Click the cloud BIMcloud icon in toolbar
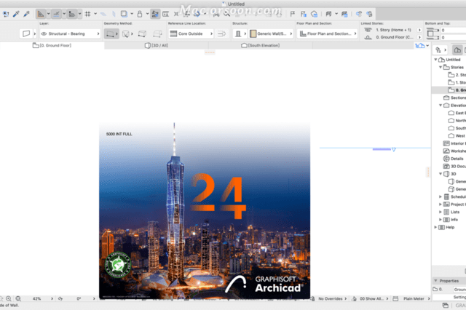This screenshot has width=466, height=310. pos(314,14)
